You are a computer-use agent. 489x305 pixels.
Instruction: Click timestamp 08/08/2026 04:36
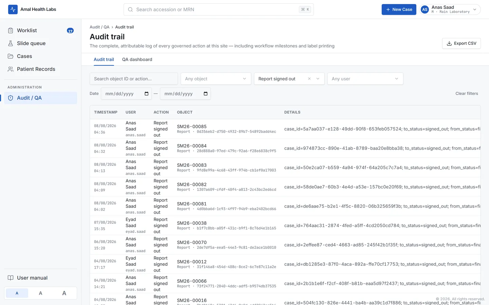click(105, 129)
